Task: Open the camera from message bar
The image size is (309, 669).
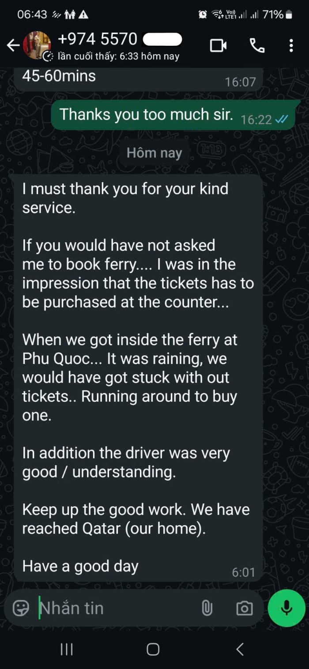Action: 244,608
